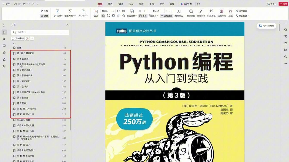289x162 pixels.
Task: Switch to 手型 hand tool
Action: (x=45, y=11)
